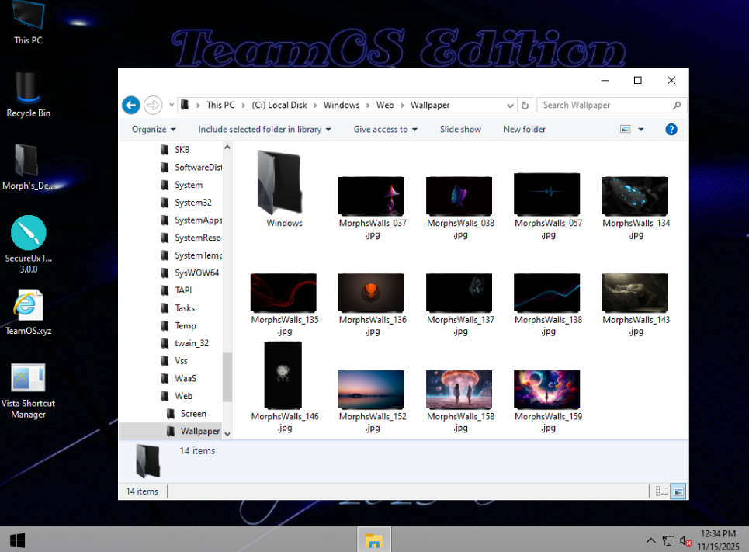Expand the address bar history dropdown
The width and height of the screenshot is (749, 552).
click(x=510, y=106)
